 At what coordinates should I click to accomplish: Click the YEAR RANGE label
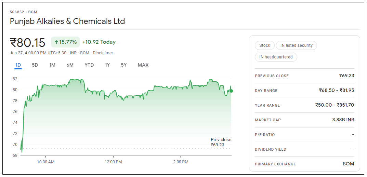point(267,106)
